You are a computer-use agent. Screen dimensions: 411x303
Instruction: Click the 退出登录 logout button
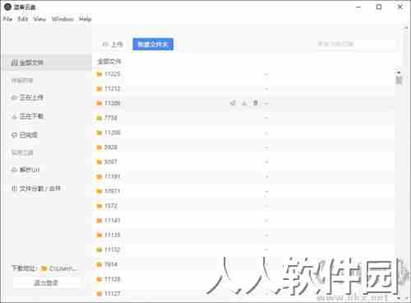[x=46, y=282]
